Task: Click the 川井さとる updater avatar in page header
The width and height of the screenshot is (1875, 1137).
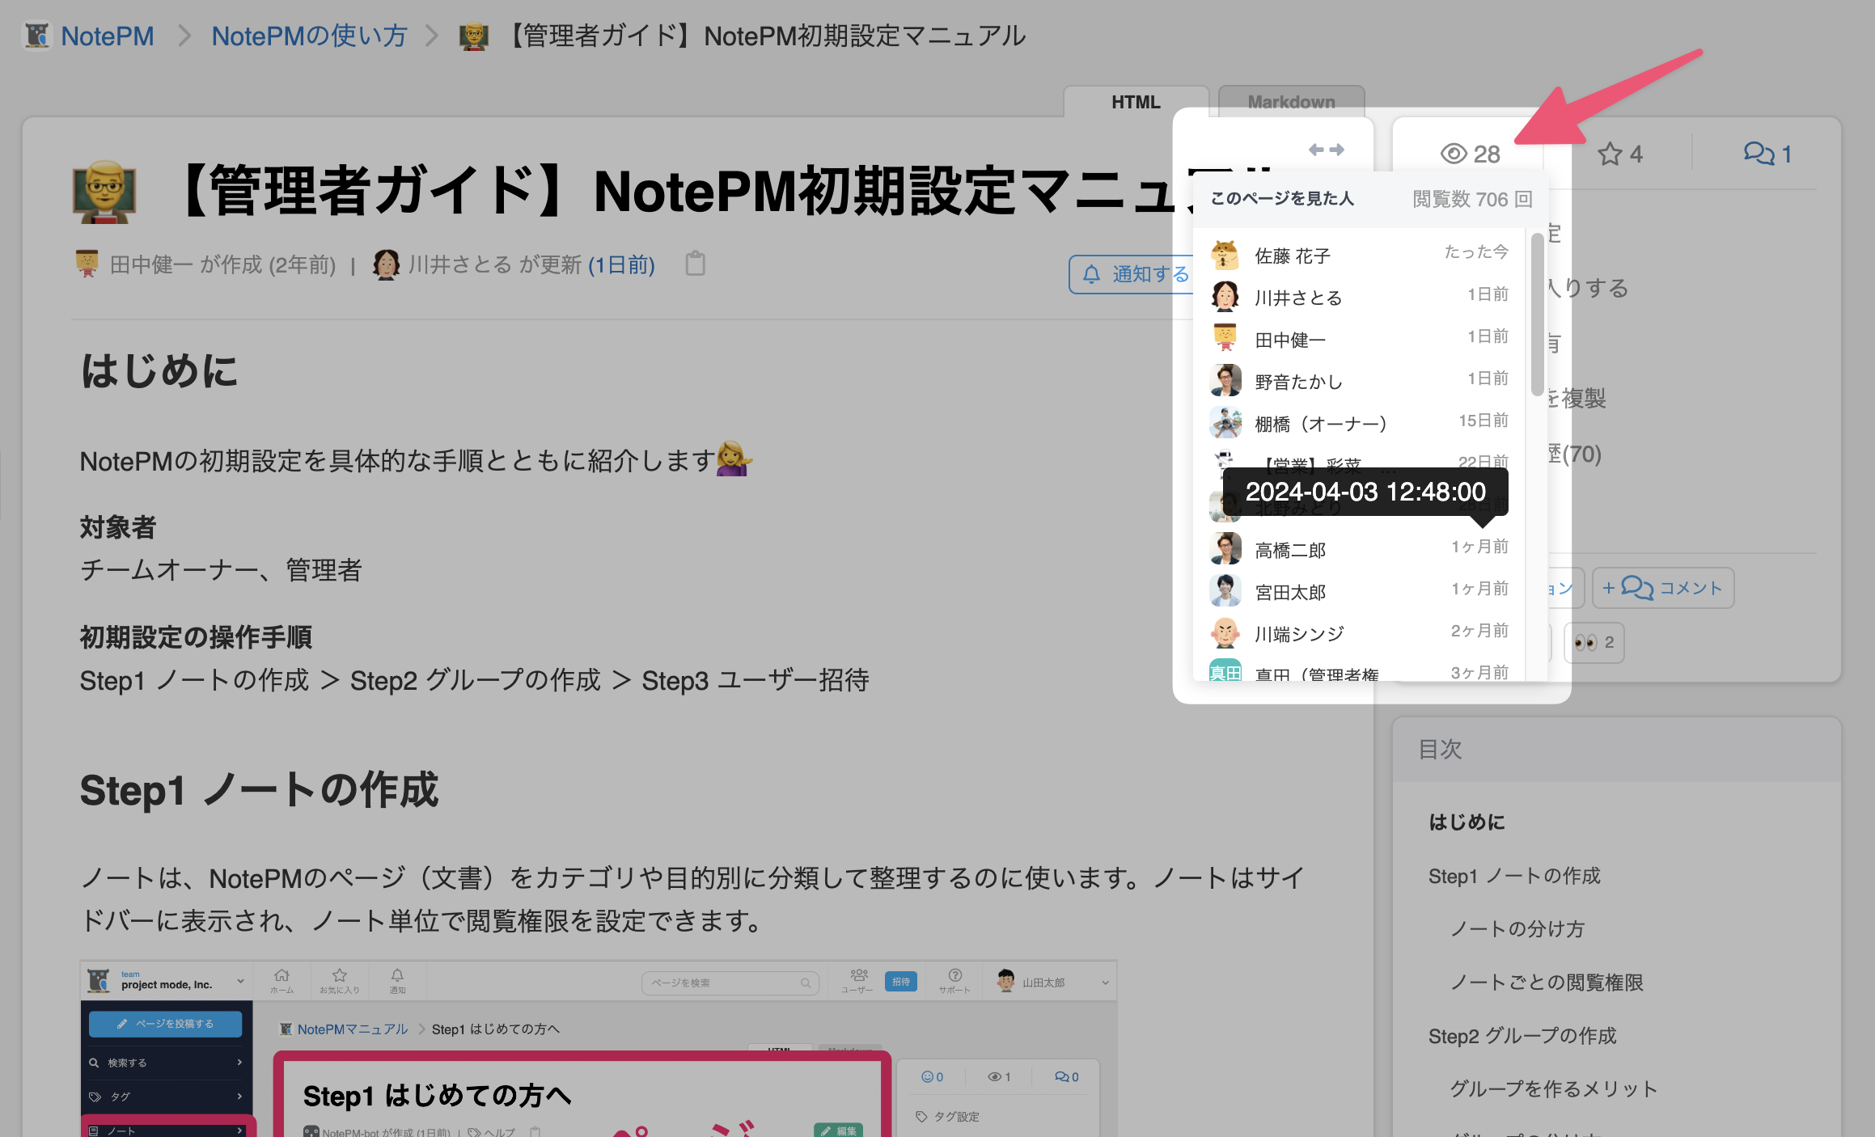Action: click(386, 264)
